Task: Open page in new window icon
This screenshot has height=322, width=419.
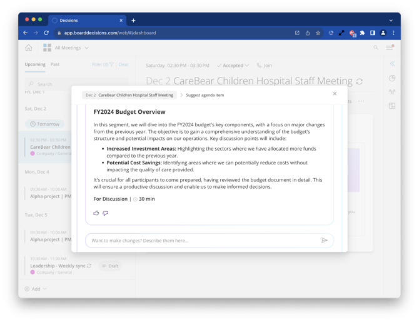Action: click(x=297, y=33)
